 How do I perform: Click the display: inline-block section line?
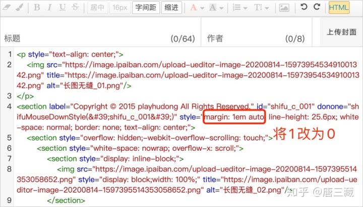tap(115, 159)
